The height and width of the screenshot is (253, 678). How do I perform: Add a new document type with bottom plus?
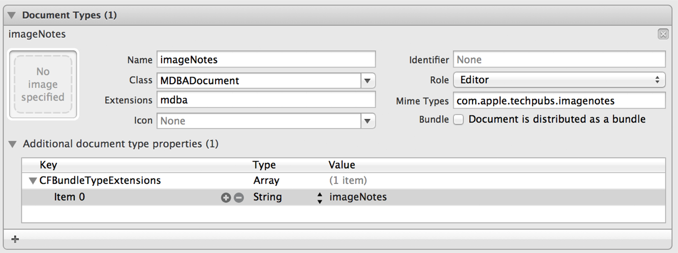click(15, 239)
